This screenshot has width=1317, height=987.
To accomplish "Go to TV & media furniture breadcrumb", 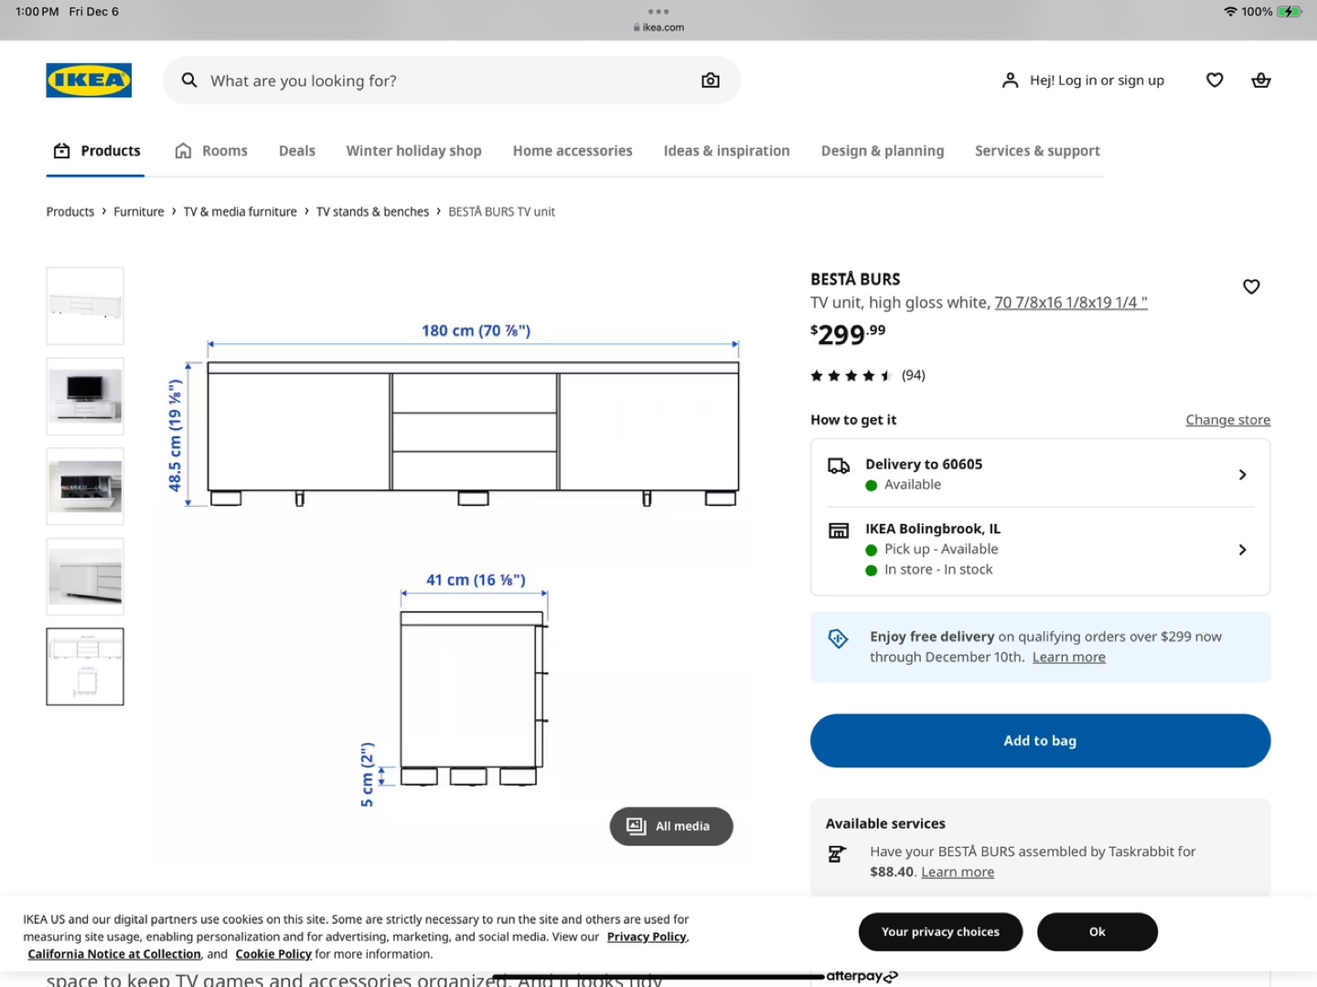I will 241,211.
